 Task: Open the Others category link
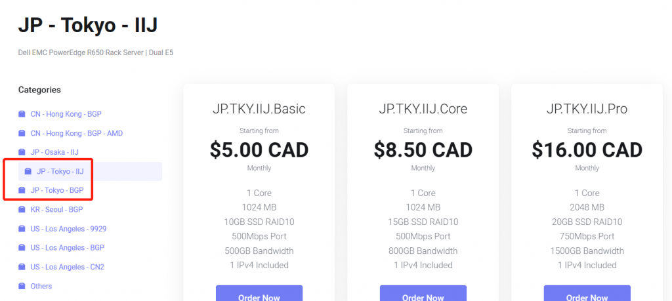pos(41,286)
